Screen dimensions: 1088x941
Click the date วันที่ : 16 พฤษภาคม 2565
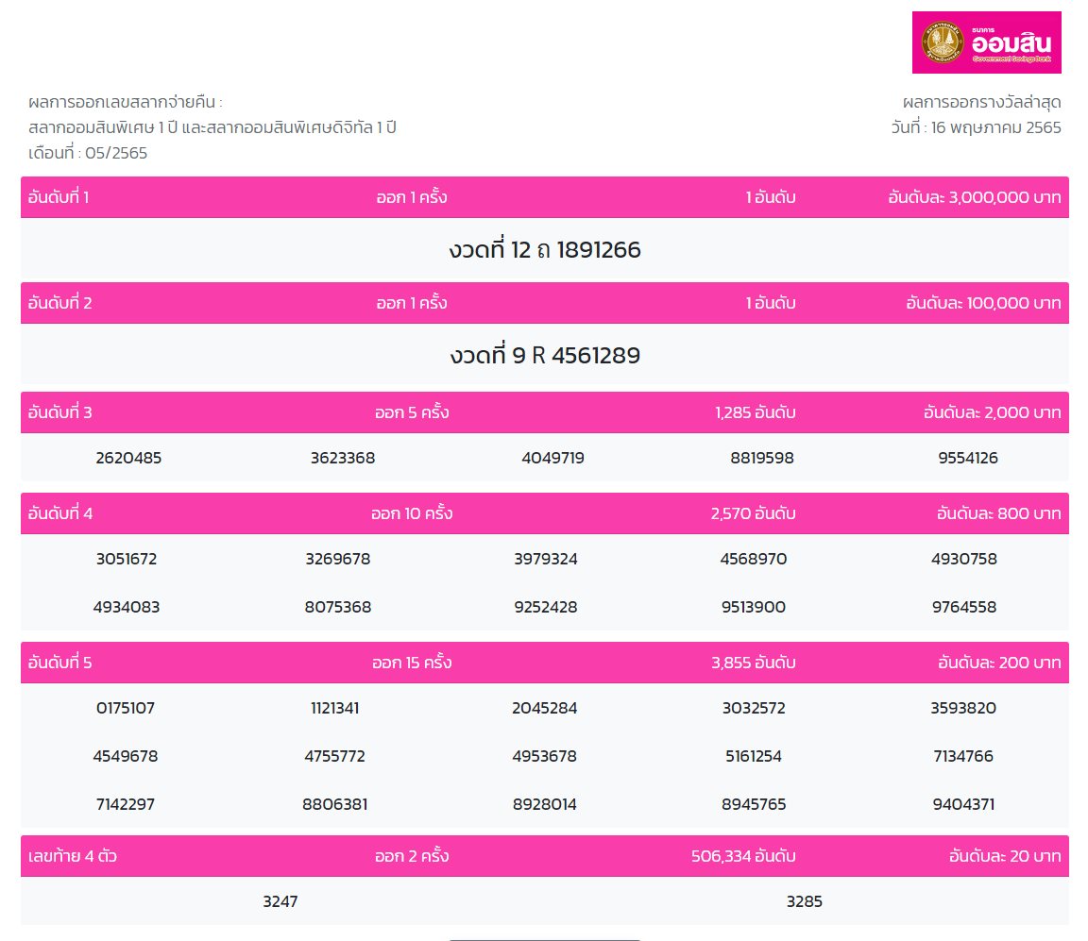[976, 127]
